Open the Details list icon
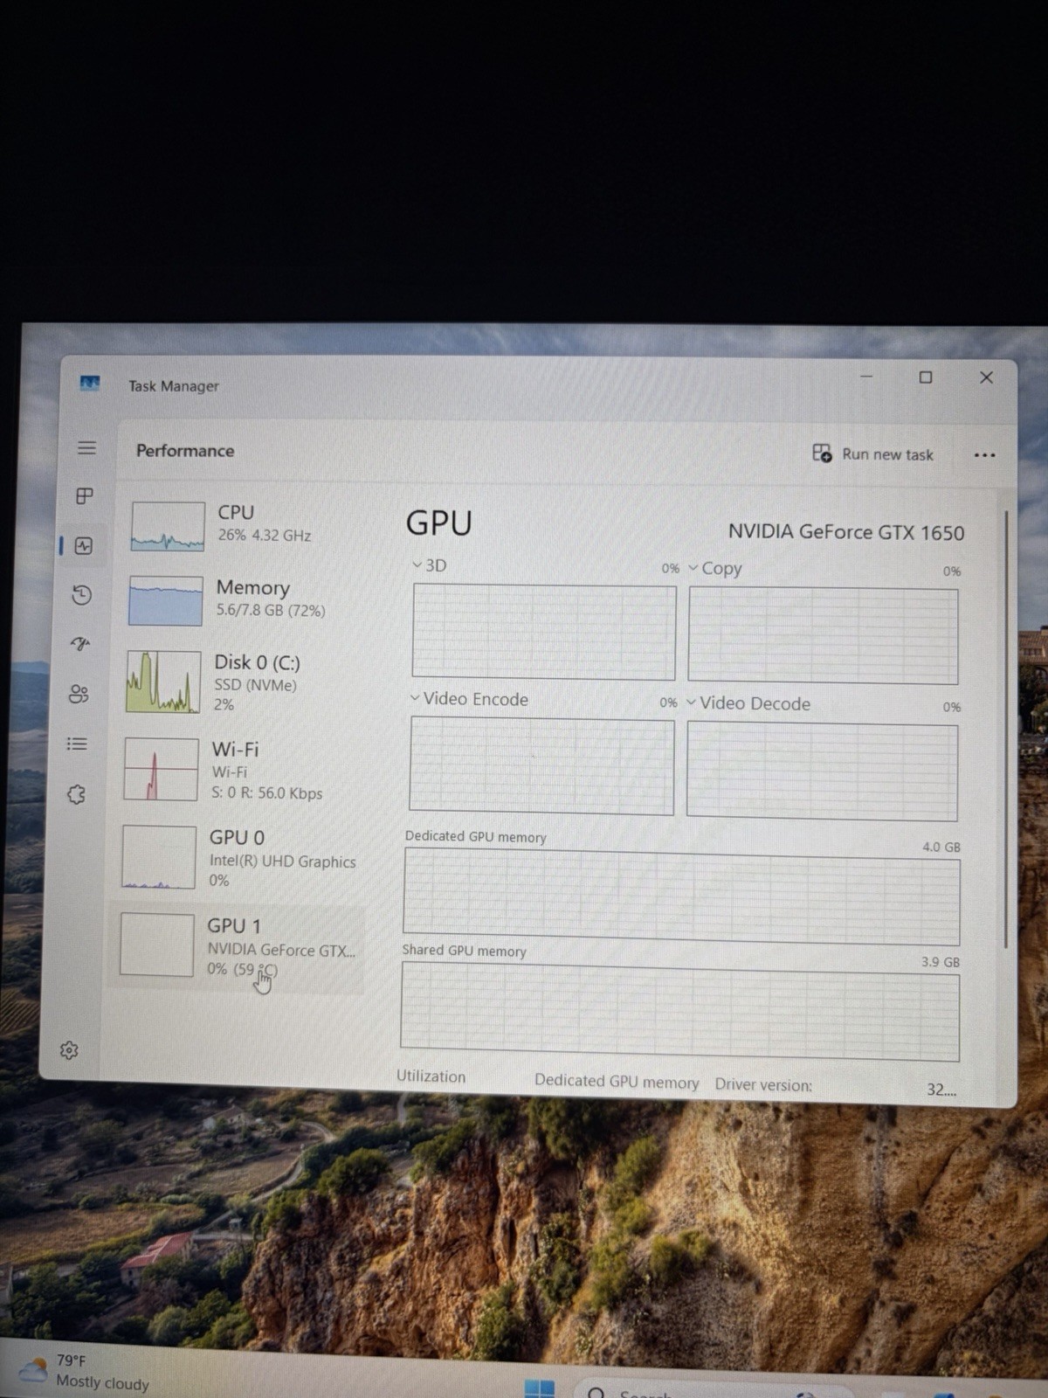Screen dimensions: 1048x1398 point(77,744)
